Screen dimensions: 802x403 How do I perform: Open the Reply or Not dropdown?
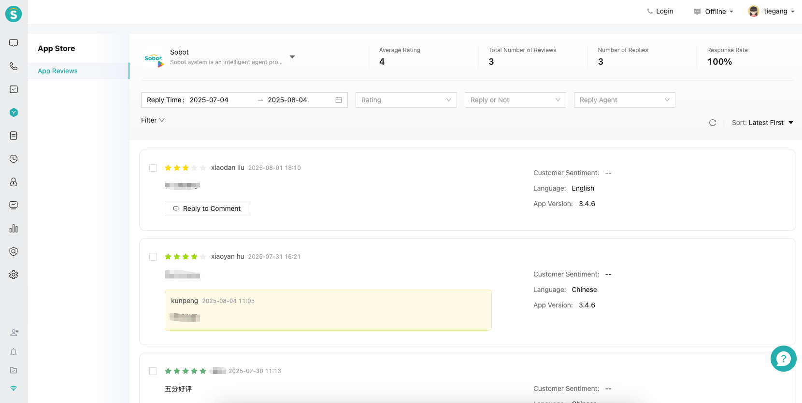pyautogui.click(x=515, y=100)
